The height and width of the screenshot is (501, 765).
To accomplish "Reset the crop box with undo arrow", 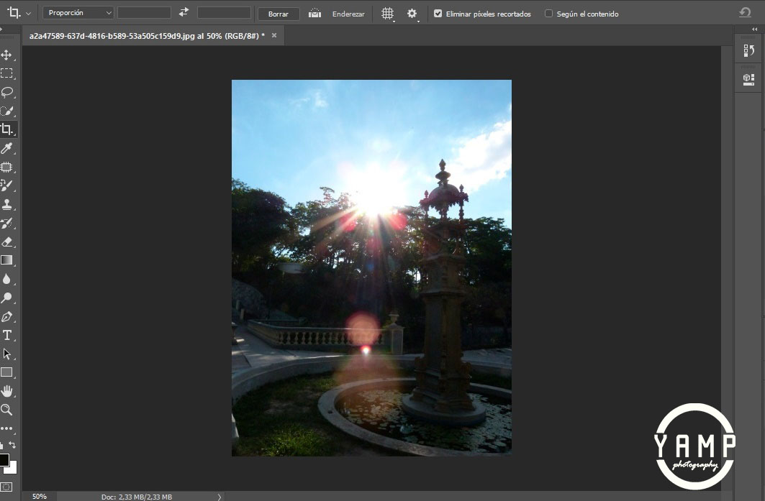I will pyautogui.click(x=745, y=12).
